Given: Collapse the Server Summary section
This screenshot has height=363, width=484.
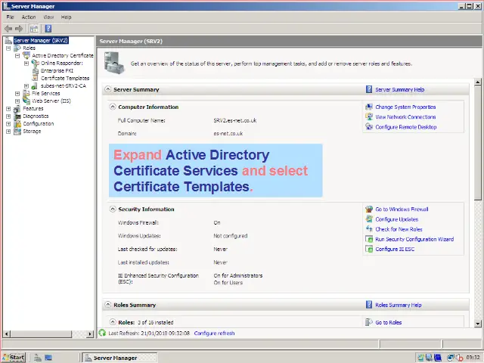Looking at the screenshot, I should [x=107, y=89].
